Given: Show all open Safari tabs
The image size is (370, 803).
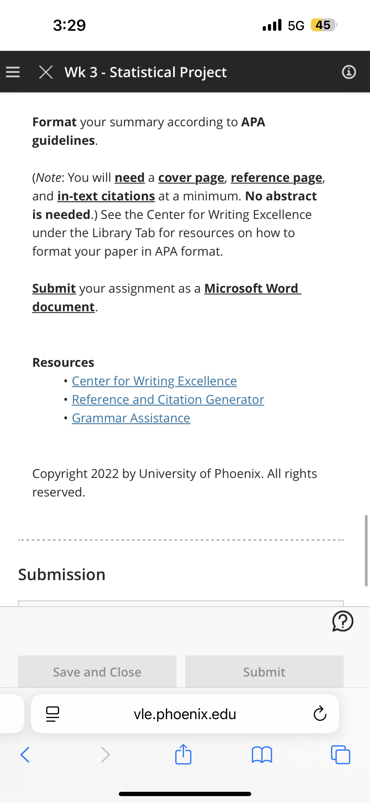Looking at the screenshot, I should click(340, 755).
